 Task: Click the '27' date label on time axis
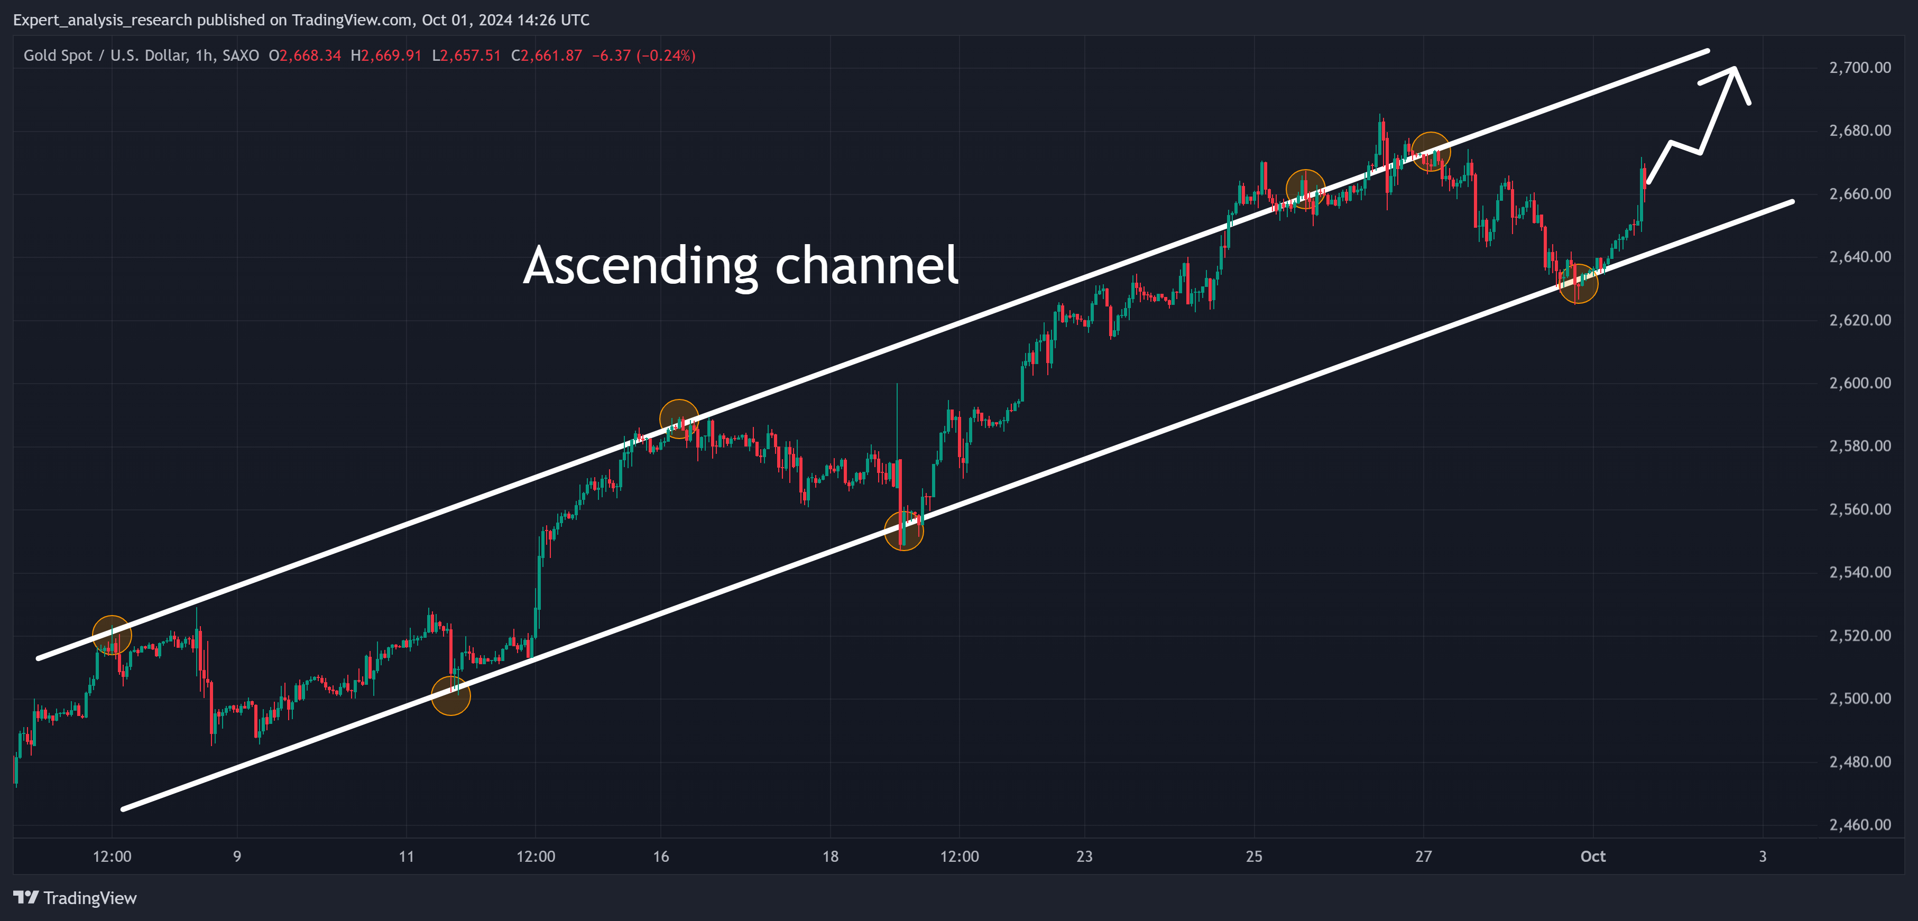(1423, 857)
